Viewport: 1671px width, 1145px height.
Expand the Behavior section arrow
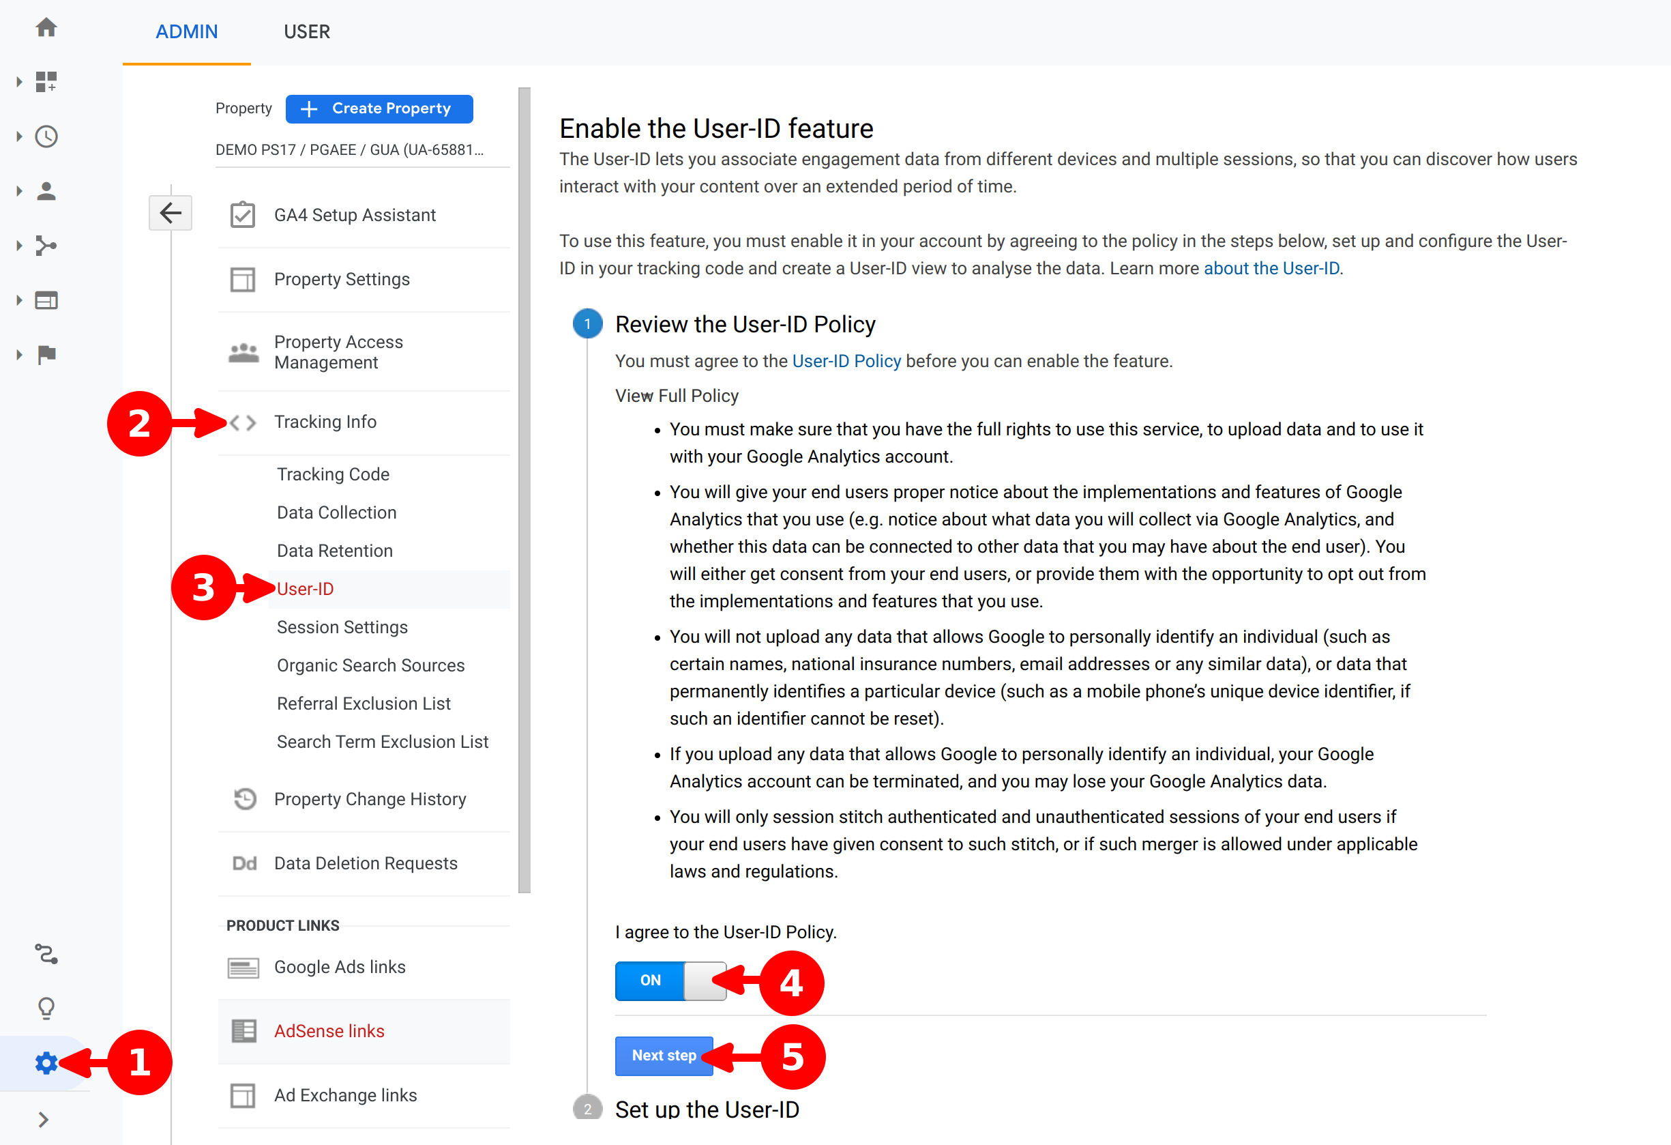(x=19, y=300)
